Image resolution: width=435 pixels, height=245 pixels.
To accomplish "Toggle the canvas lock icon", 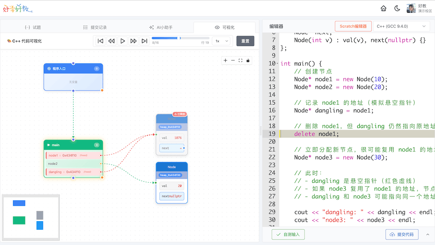I will click(248, 60).
